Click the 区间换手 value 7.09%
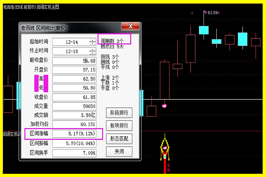Viewport: 266px width, 177px height. pos(74,153)
